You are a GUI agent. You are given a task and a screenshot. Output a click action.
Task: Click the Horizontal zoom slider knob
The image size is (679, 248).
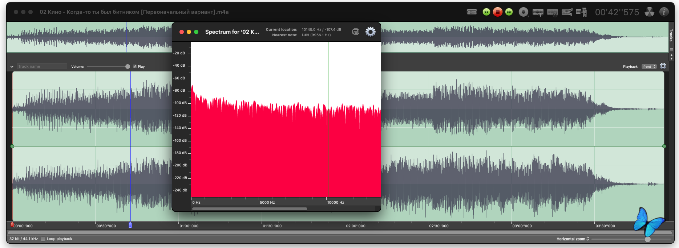[x=647, y=239]
